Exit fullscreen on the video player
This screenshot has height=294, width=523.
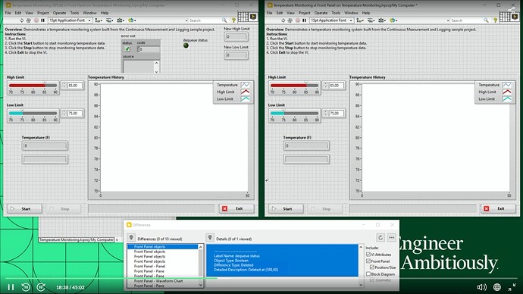[512, 287]
